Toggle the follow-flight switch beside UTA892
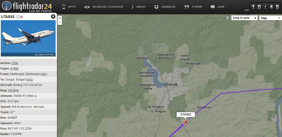This screenshot has height=137, width=282. [x=20, y=17]
